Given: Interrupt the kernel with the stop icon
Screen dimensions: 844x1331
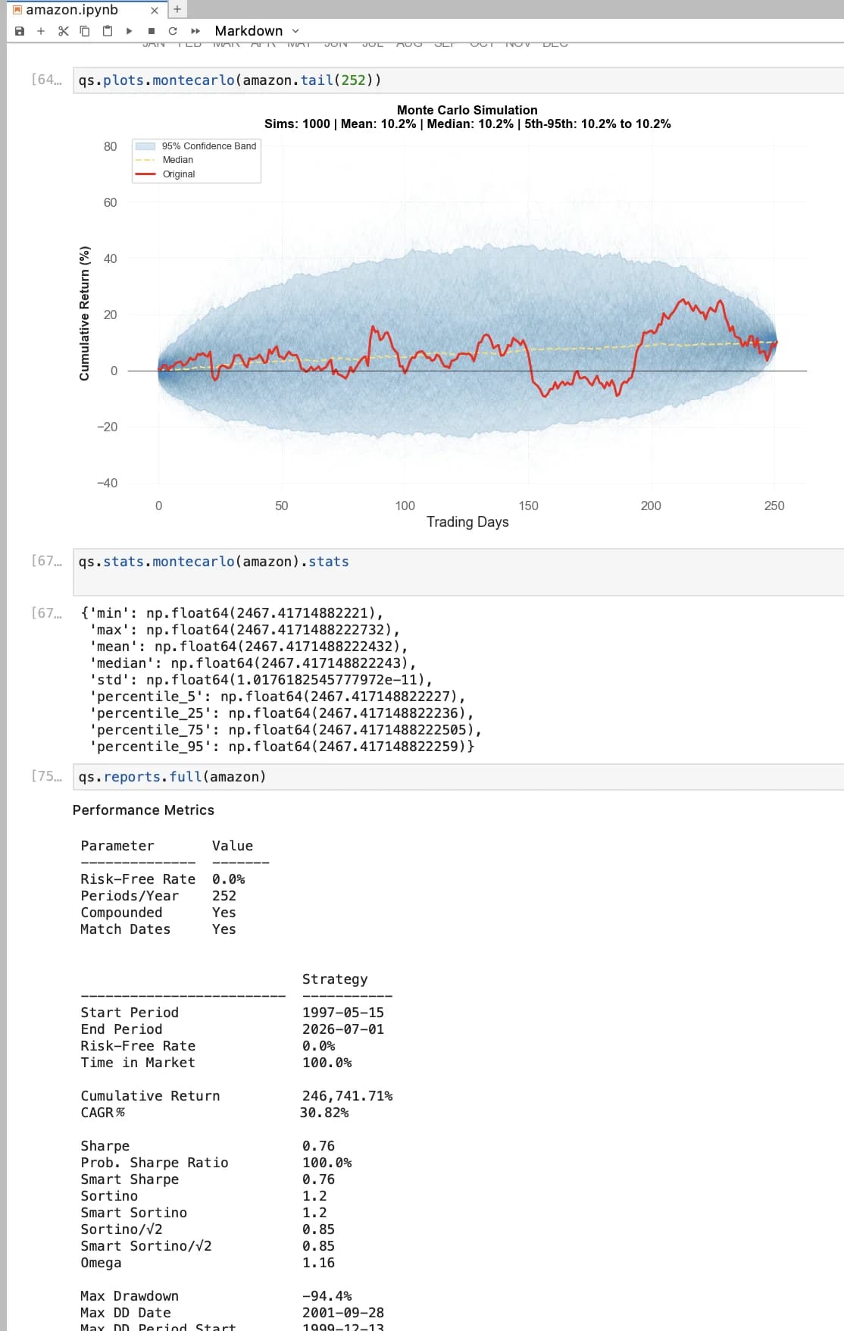Looking at the screenshot, I should coord(152,31).
